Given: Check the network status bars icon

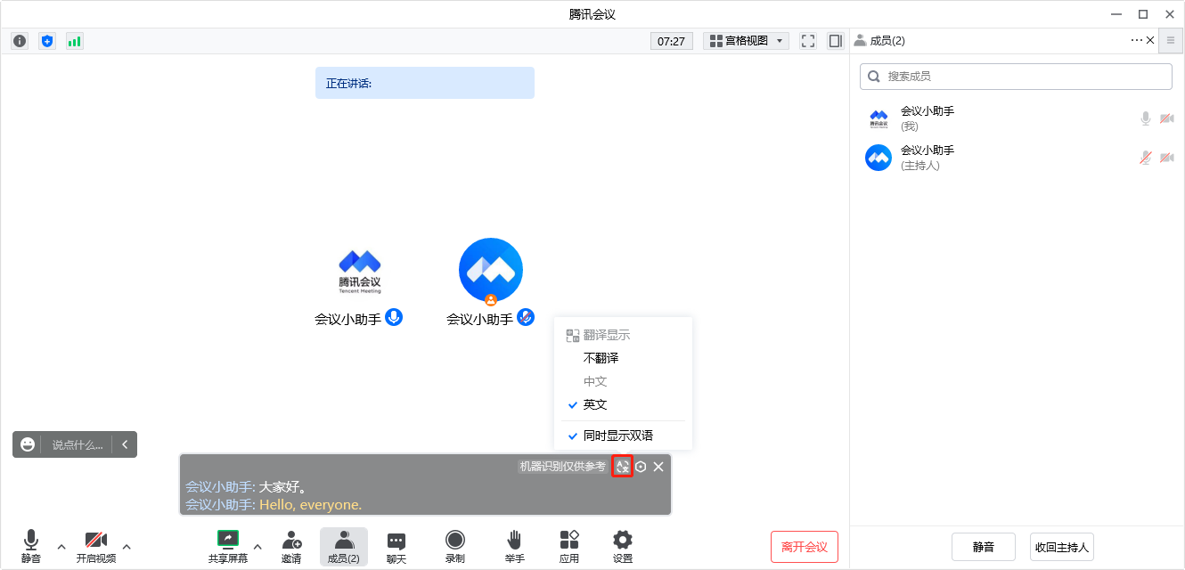Looking at the screenshot, I should pos(74,40).
